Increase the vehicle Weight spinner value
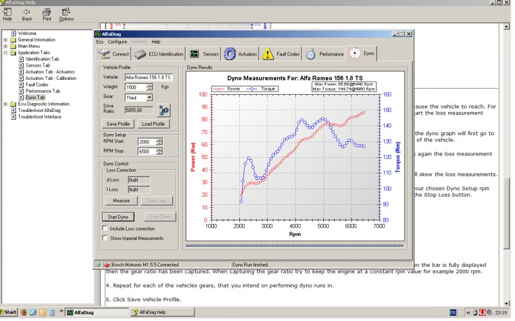 (159, 85)
